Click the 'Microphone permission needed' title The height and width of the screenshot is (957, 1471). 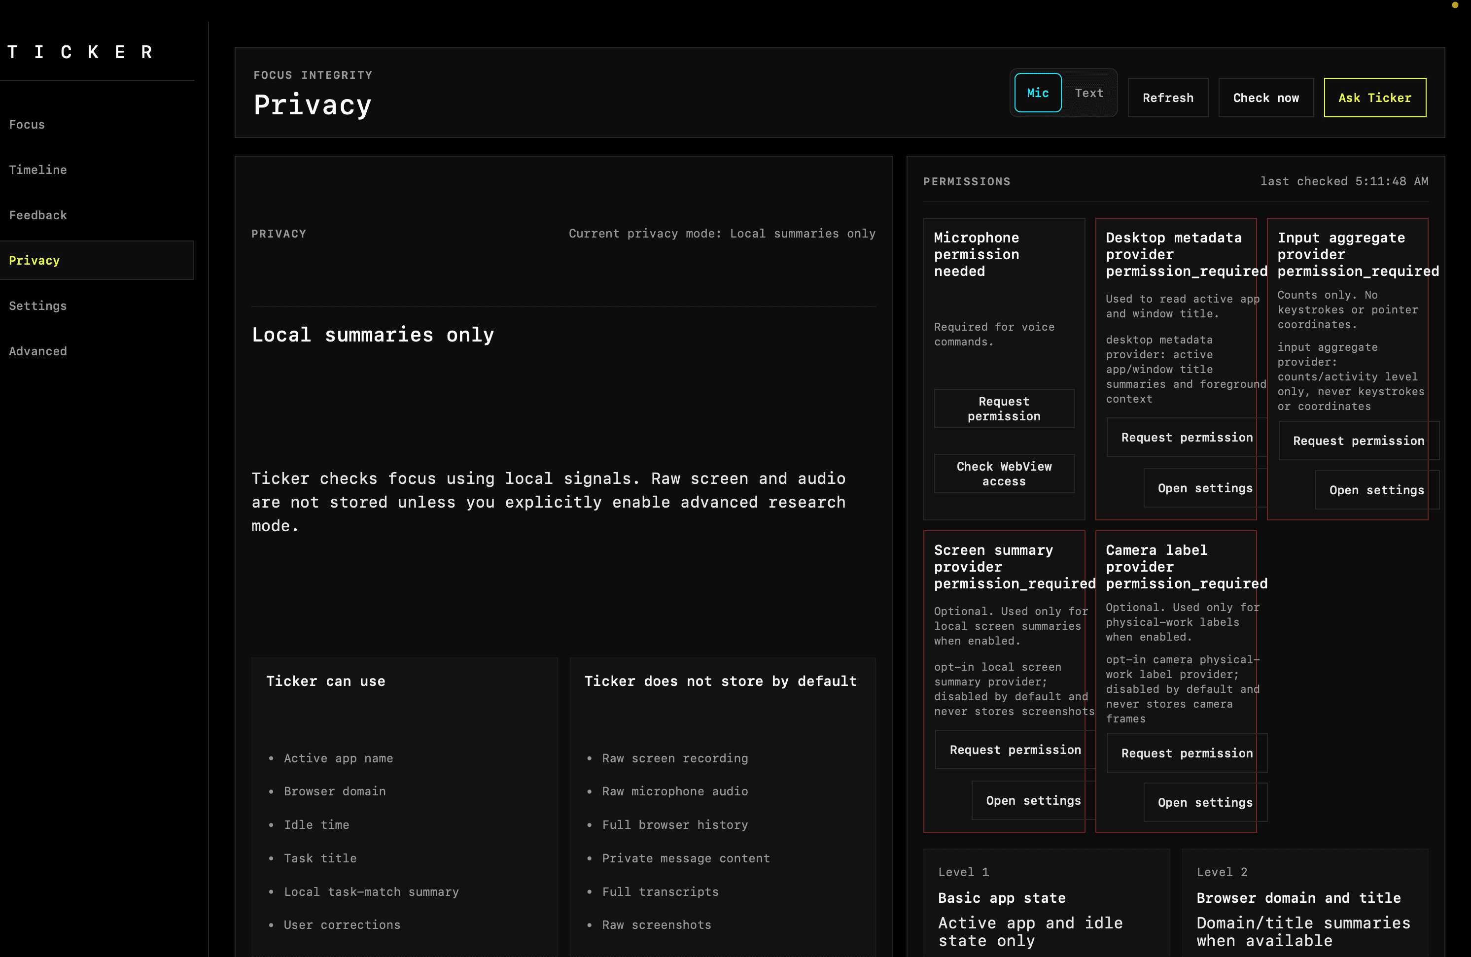(x=977, y=254)
